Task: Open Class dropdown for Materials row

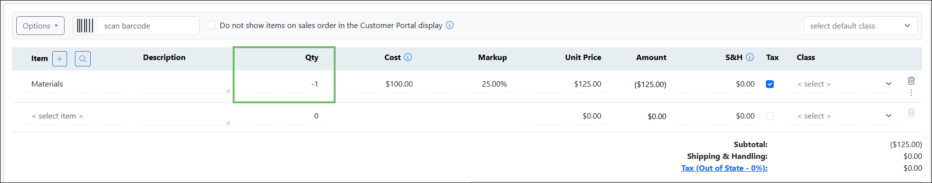Action: [845, 84]
